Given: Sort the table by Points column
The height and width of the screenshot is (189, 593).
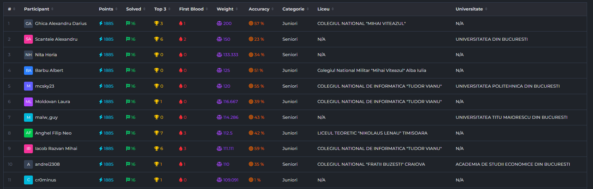Looking at the screenshot, I should click(106, 9).
